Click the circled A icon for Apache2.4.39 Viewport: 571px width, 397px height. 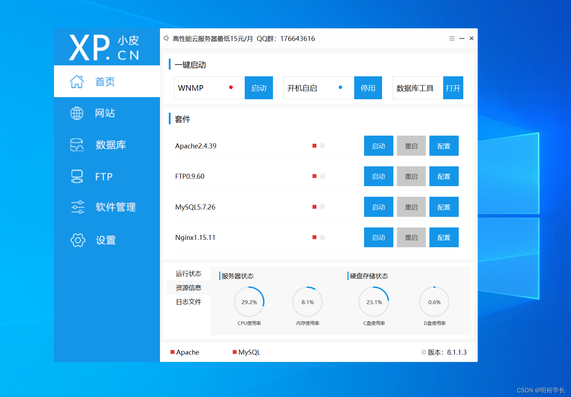[x=322, y=146]
